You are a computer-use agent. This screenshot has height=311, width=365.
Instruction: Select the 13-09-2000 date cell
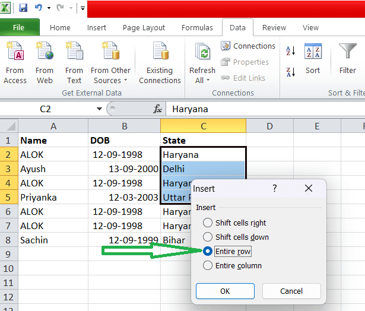pos(125,169)
